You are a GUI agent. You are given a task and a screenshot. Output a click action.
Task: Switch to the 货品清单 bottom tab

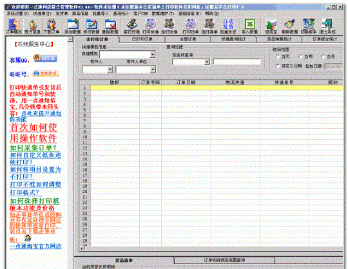124,260
